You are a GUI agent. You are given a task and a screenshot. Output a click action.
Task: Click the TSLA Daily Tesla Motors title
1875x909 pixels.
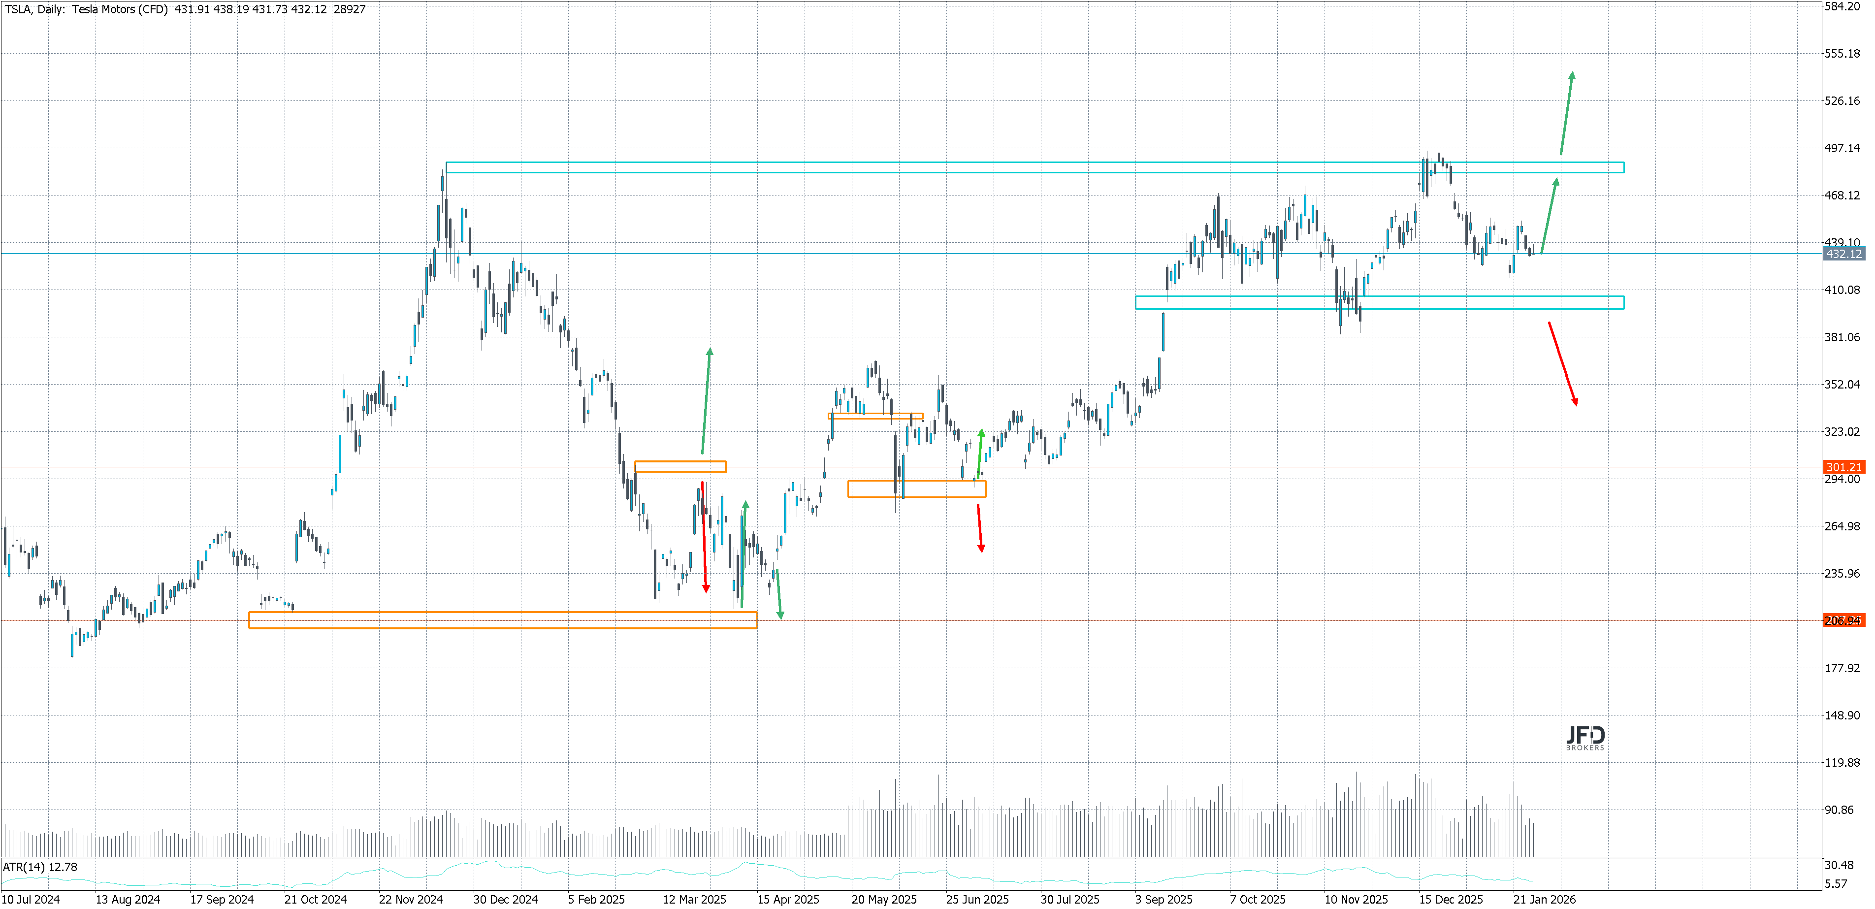[86, 9]
